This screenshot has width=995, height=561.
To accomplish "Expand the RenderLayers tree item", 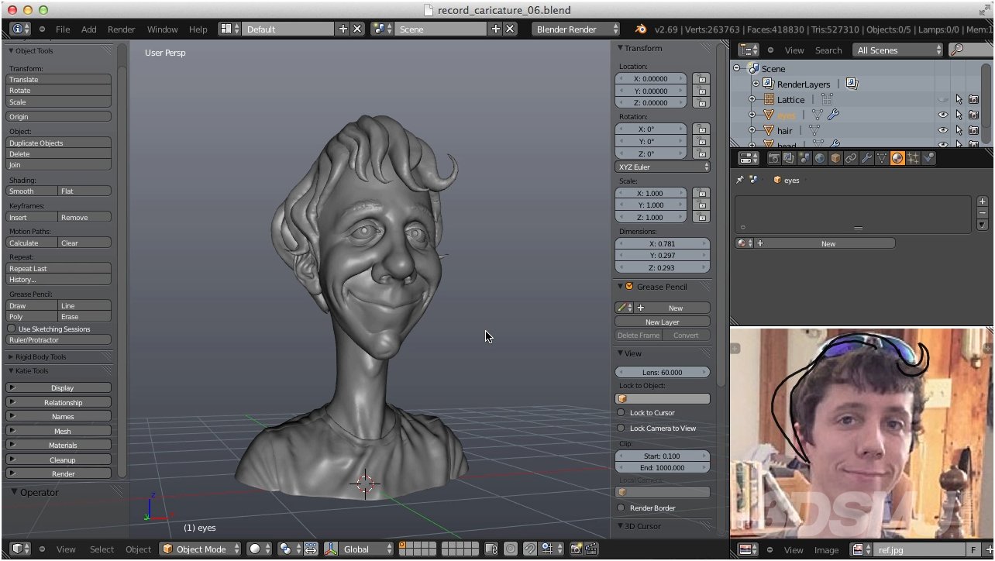I will click(756, 84).
